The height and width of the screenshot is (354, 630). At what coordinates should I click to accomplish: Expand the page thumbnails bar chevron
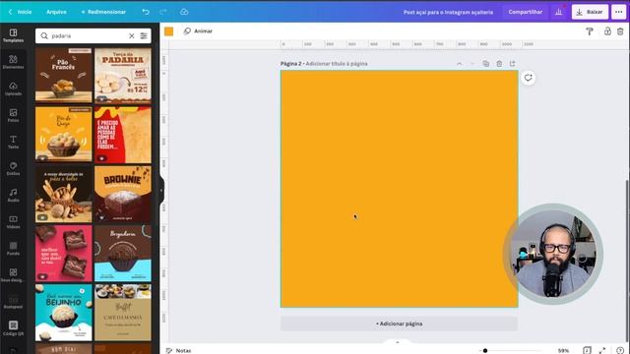pyautogui.click(x=398, y=342)
